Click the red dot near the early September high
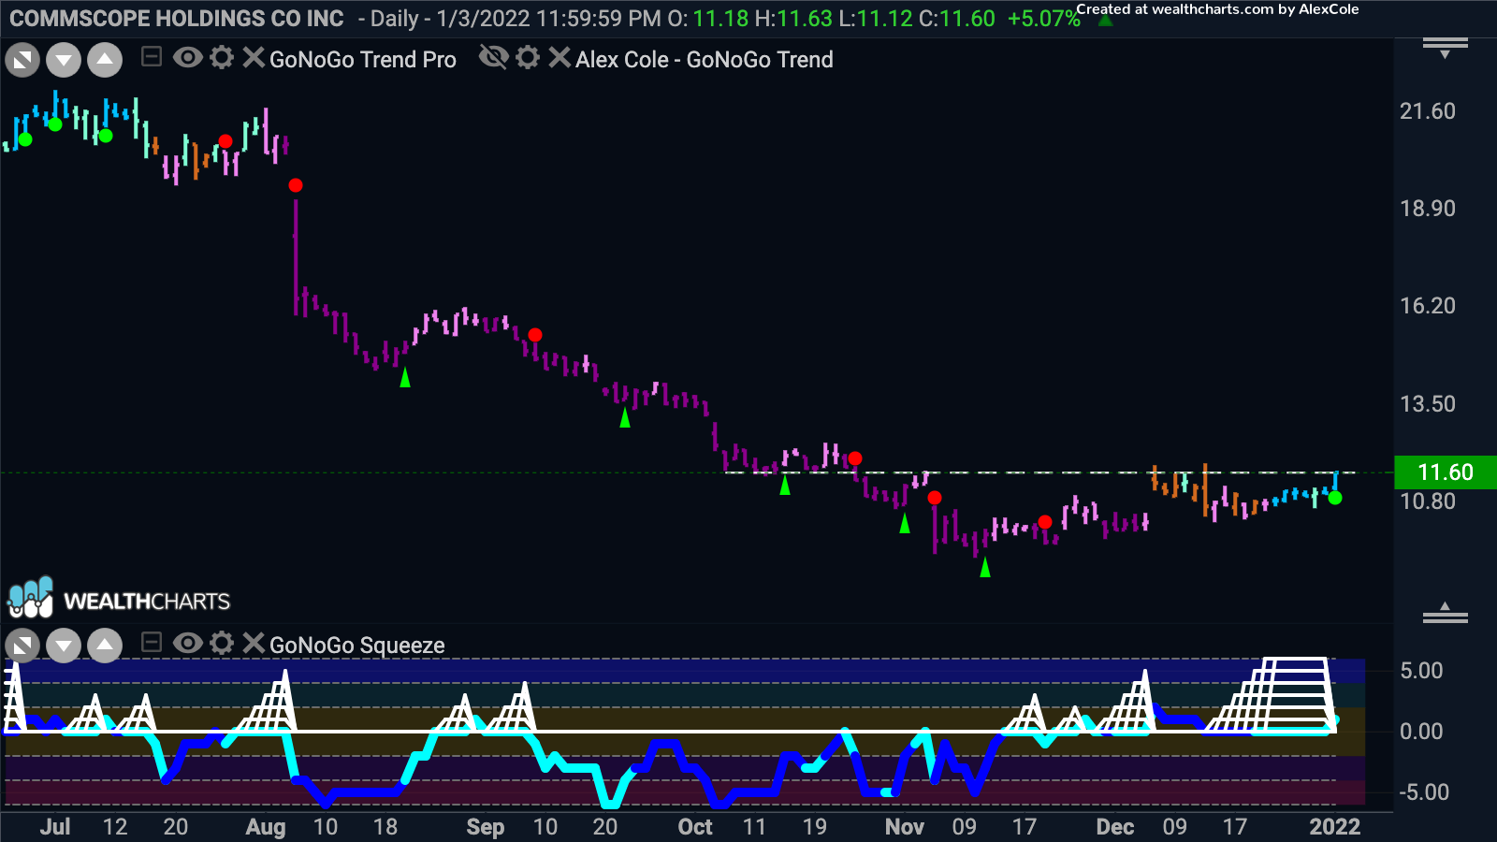Image resolution: width=1497 pixels, height=842 pixels. click(535, 335)
